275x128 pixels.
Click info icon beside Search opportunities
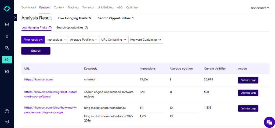(86, 28)
